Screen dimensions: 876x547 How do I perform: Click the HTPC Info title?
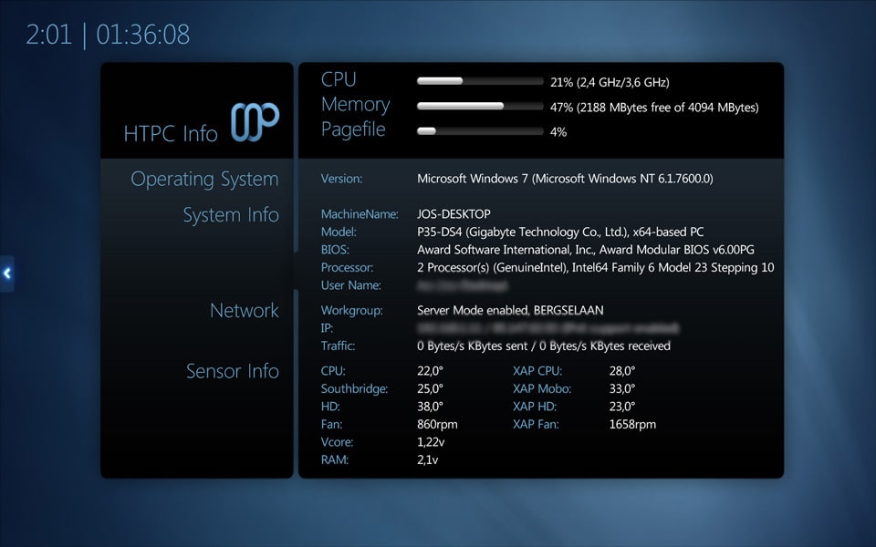(x=171, y=134)
